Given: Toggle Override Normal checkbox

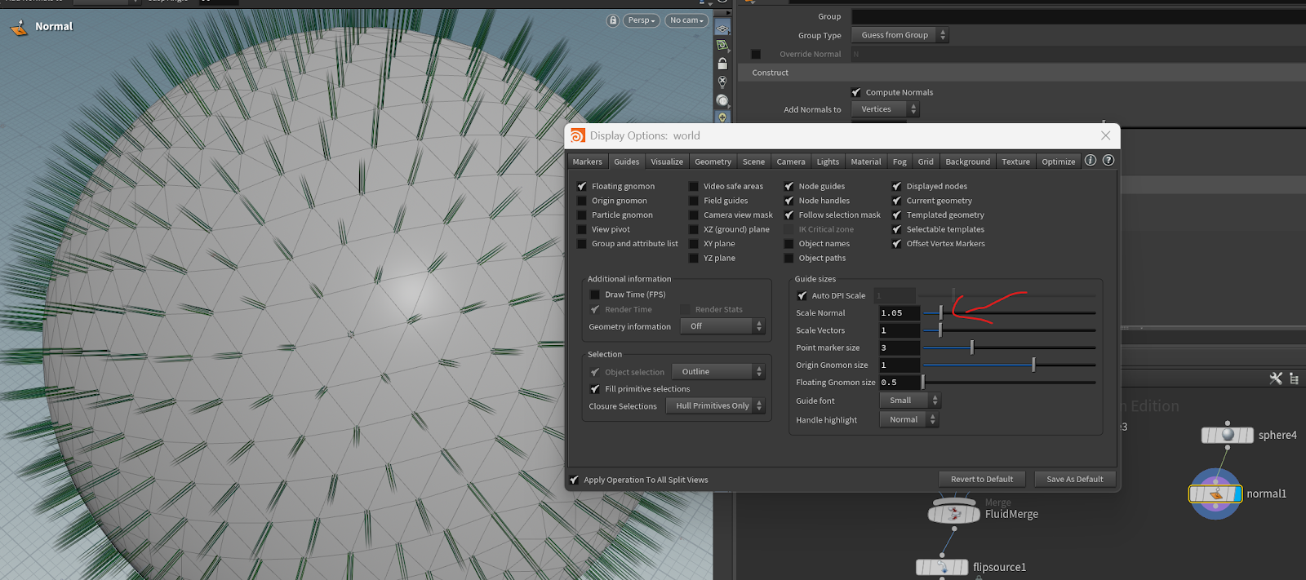Looking at the screenshot, I should (x=756, y=54).
